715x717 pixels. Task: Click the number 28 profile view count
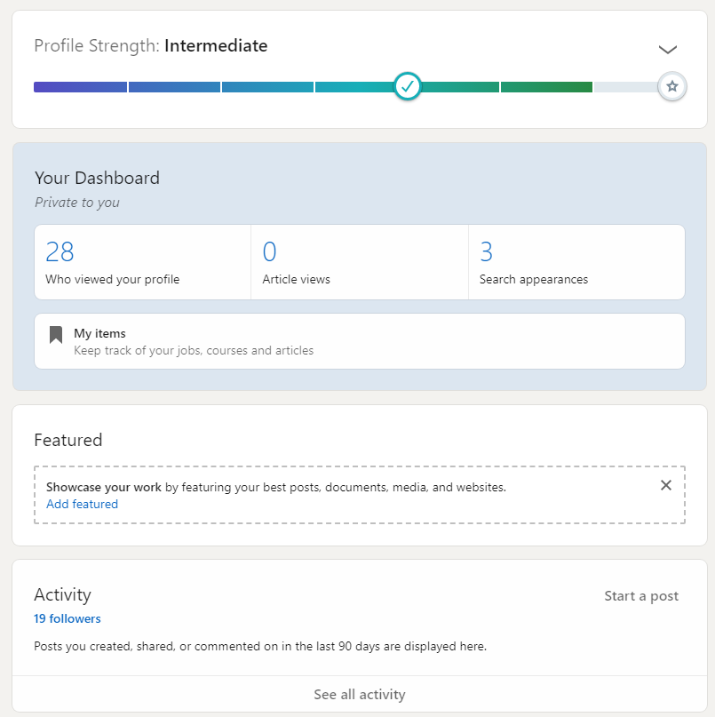point(60,251)
